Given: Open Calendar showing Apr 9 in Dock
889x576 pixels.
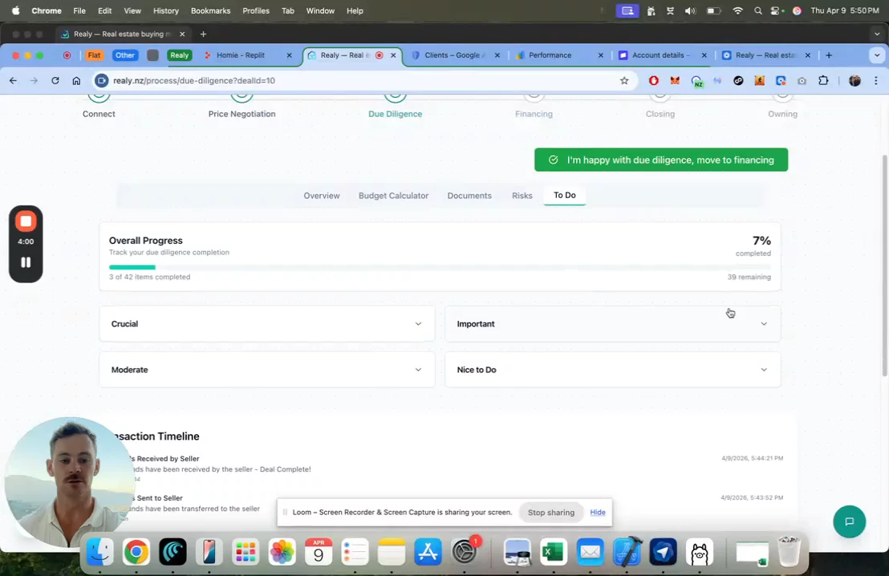Looking at the screenshot, I should [319, 552].
